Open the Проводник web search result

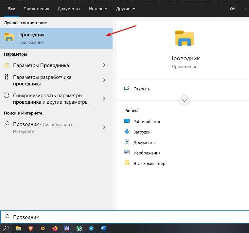click(x=56, y=128)
